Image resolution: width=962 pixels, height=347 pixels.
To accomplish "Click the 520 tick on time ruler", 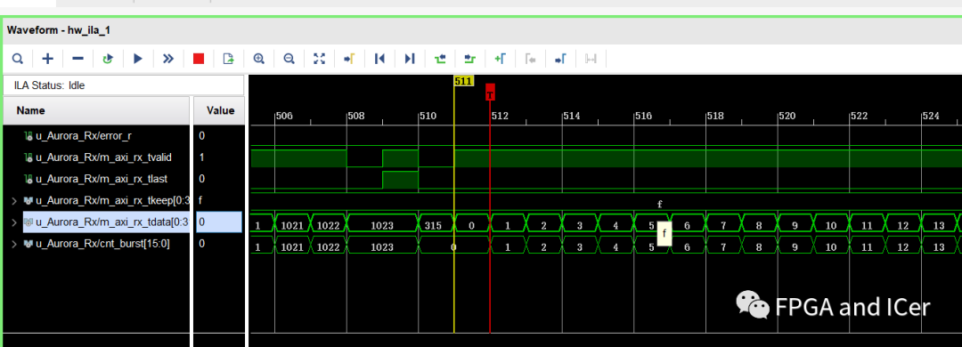I will (787, 116).
